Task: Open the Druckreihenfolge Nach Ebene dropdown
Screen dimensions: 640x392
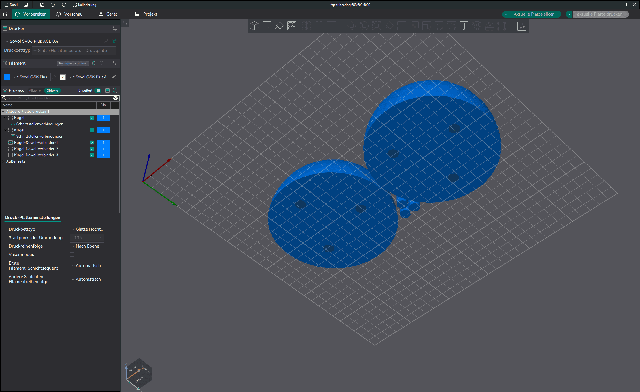Action: pos(87,246)
